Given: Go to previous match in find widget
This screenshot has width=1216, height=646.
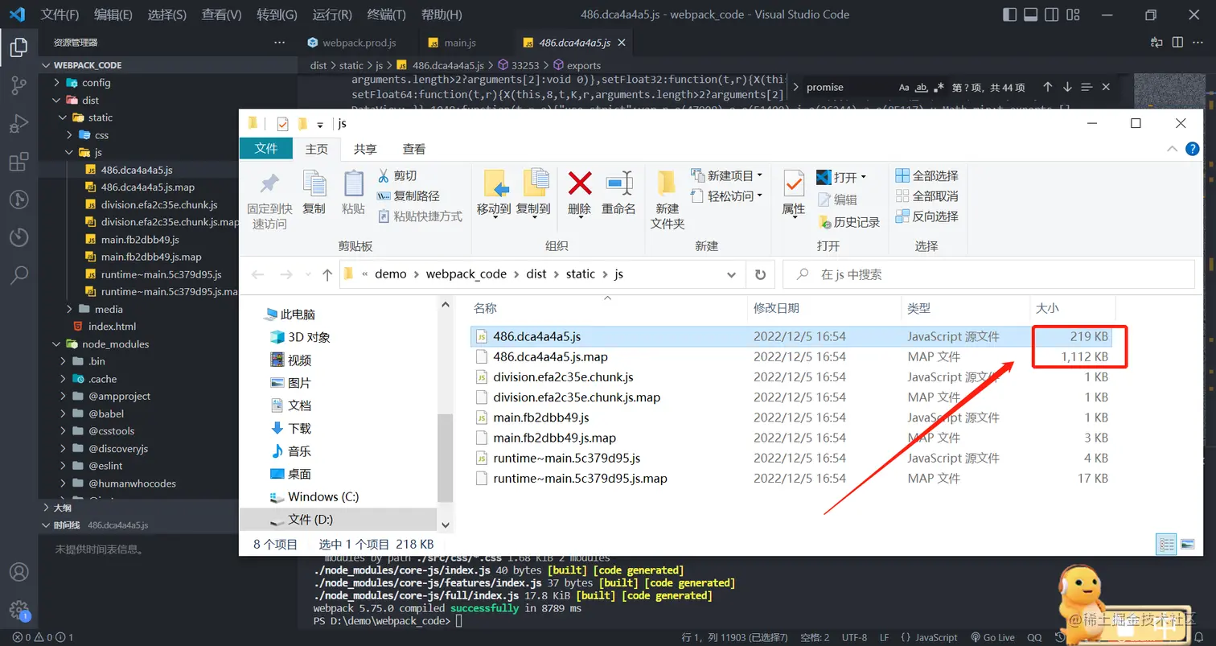Looking at the screenshot, I should point(1047,87).
